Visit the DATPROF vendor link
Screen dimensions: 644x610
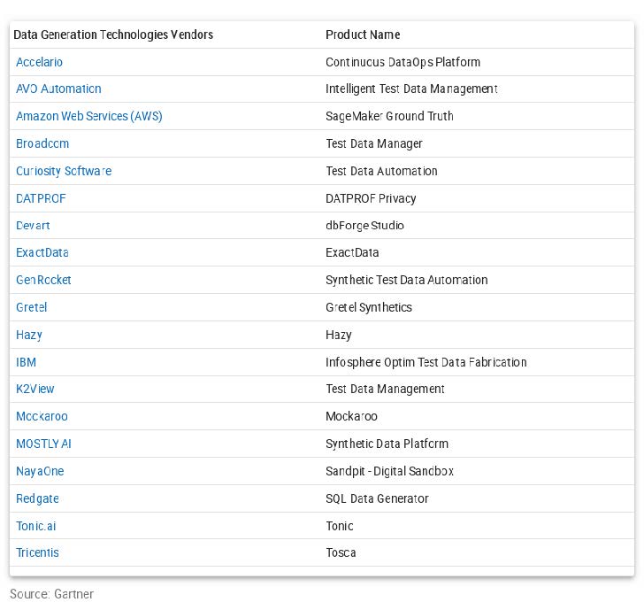pyautogui.click(x=41, y=198)
